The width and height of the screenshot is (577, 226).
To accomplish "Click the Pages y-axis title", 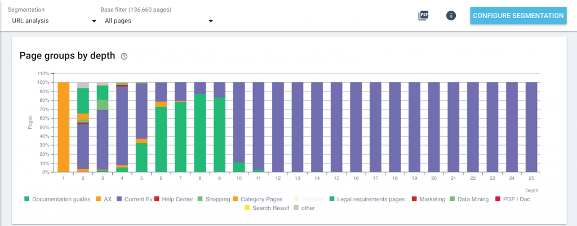I will tap(30, 123).
